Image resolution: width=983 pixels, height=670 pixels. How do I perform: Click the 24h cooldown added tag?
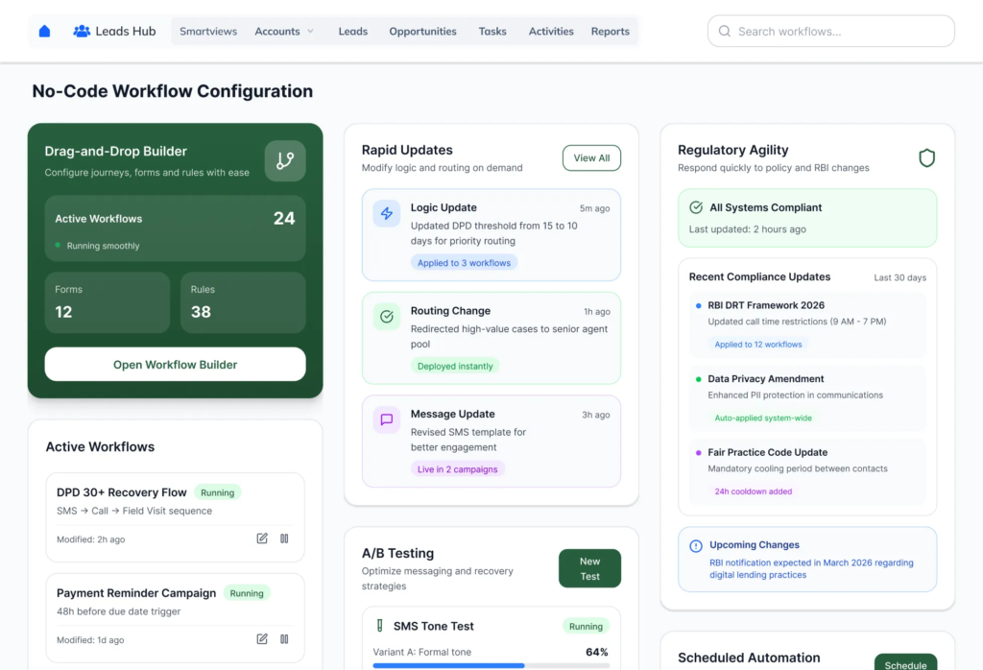(753, 491)
